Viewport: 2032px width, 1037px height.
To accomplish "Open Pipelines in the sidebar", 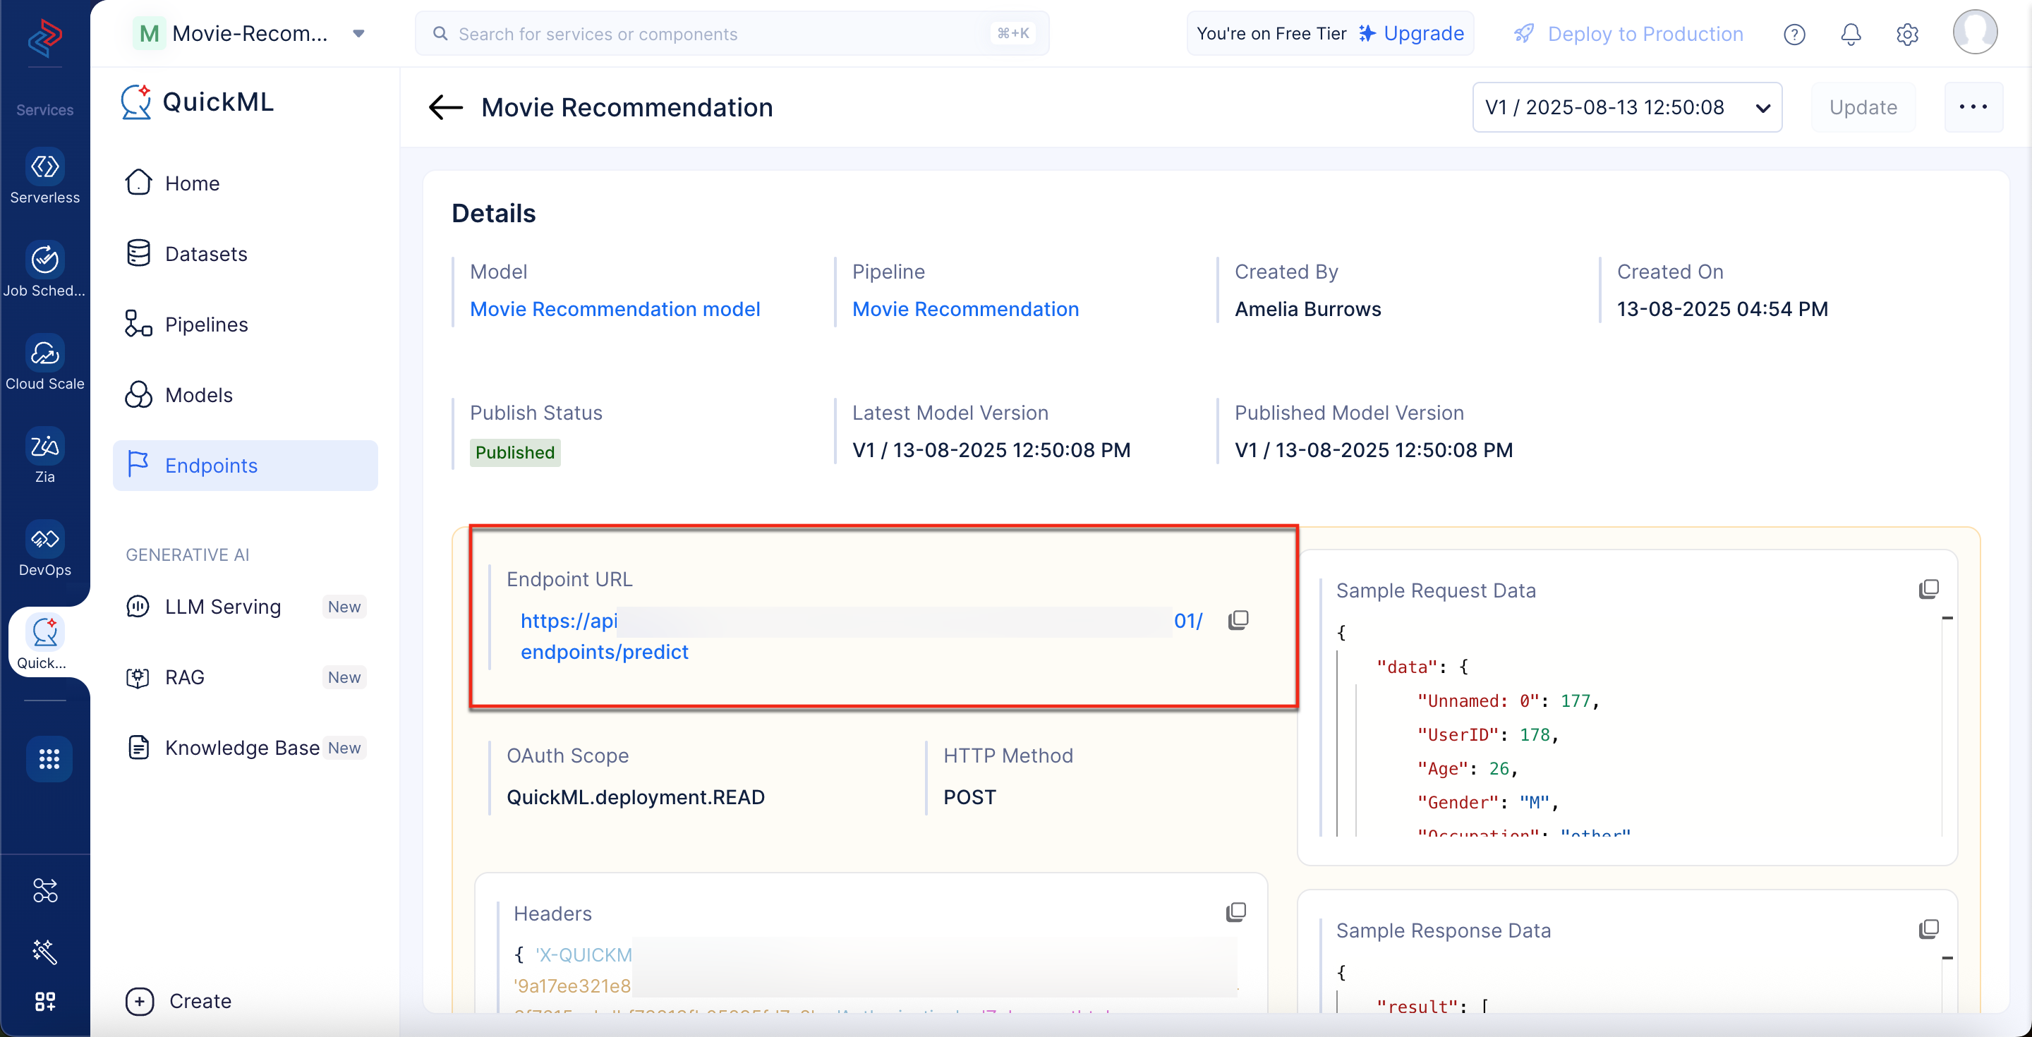I will (x=245, y=324).
